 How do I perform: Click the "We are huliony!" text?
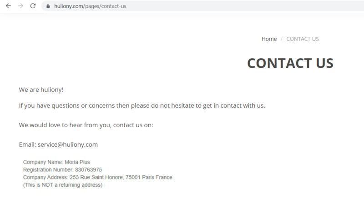point(41,90)
